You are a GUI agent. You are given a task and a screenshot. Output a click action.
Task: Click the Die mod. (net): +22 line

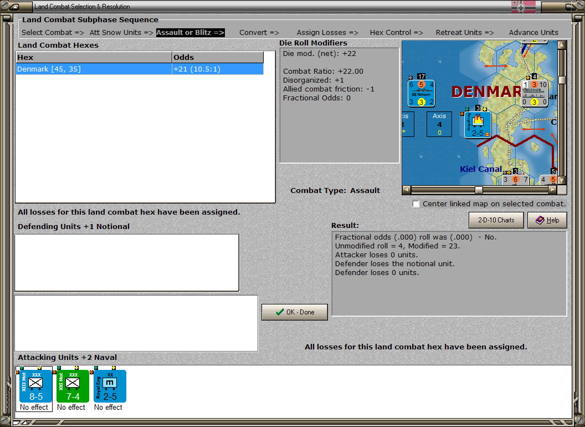319,53
